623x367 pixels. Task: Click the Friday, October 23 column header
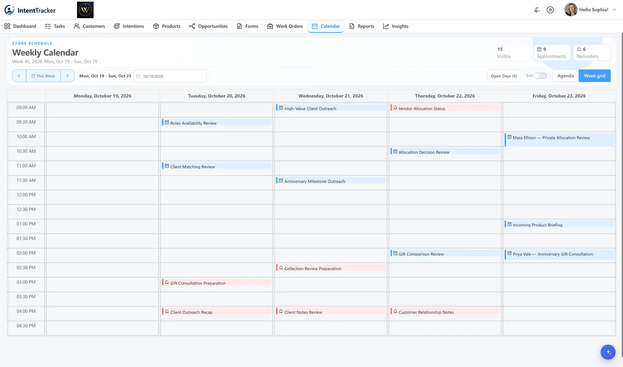pos(559,96)
